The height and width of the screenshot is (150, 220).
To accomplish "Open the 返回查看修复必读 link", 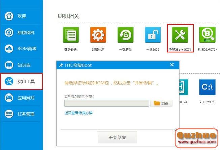I will tap(78, 113).
